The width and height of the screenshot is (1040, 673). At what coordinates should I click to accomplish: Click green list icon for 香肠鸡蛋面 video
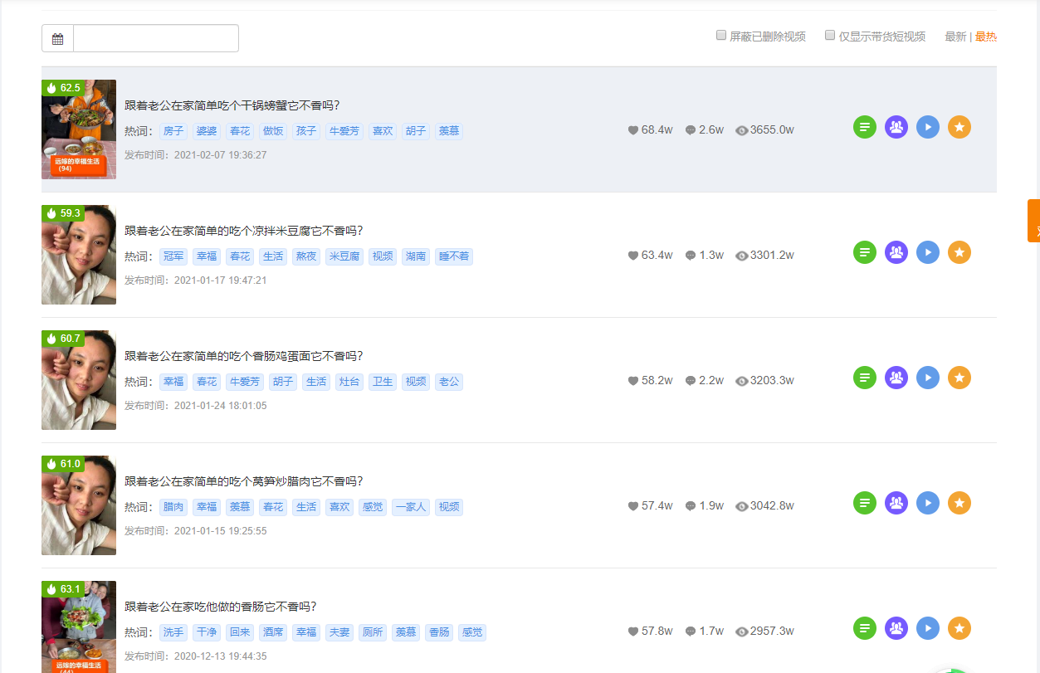point(865,378)
